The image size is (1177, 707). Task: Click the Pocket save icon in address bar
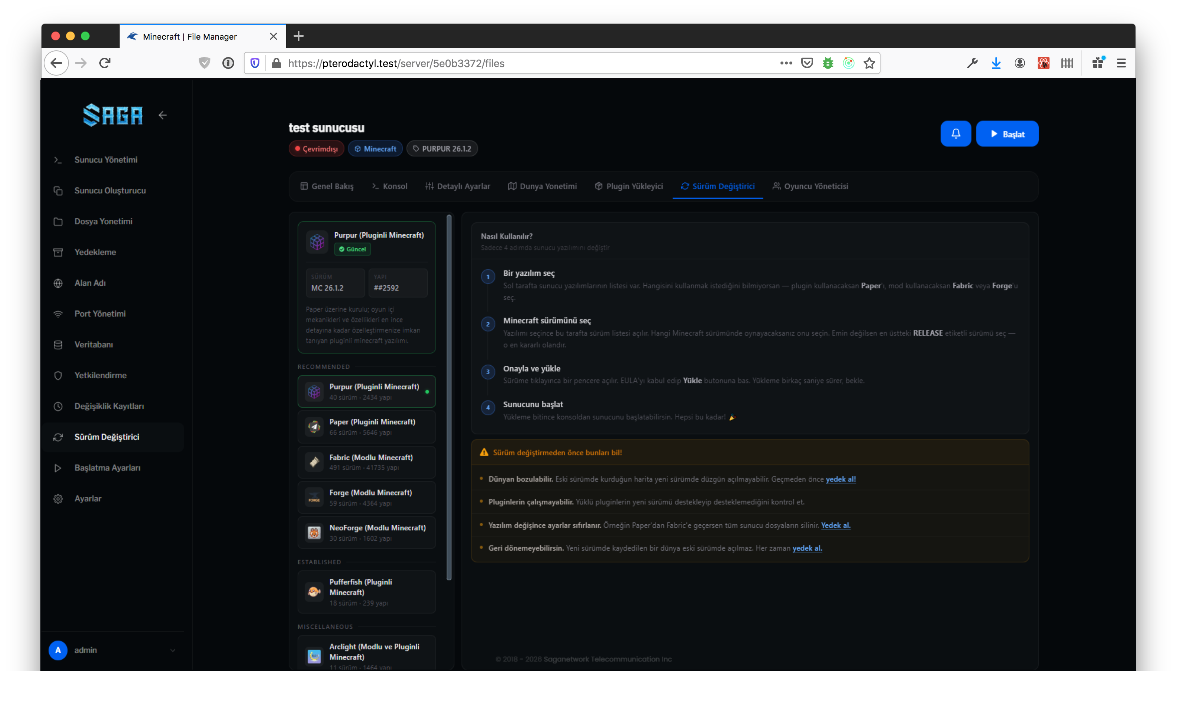click(x=807, y=63)
